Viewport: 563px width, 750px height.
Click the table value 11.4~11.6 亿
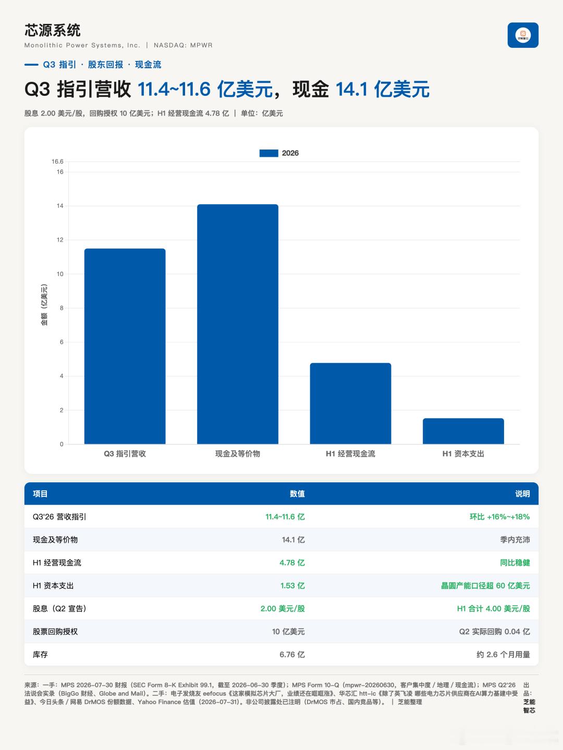point(285,517)
